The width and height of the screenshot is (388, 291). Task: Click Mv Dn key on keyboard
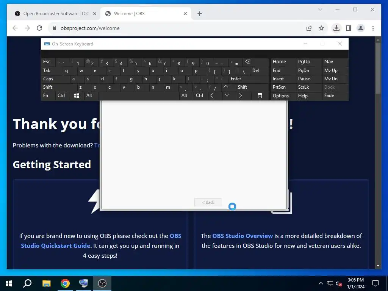335,79
